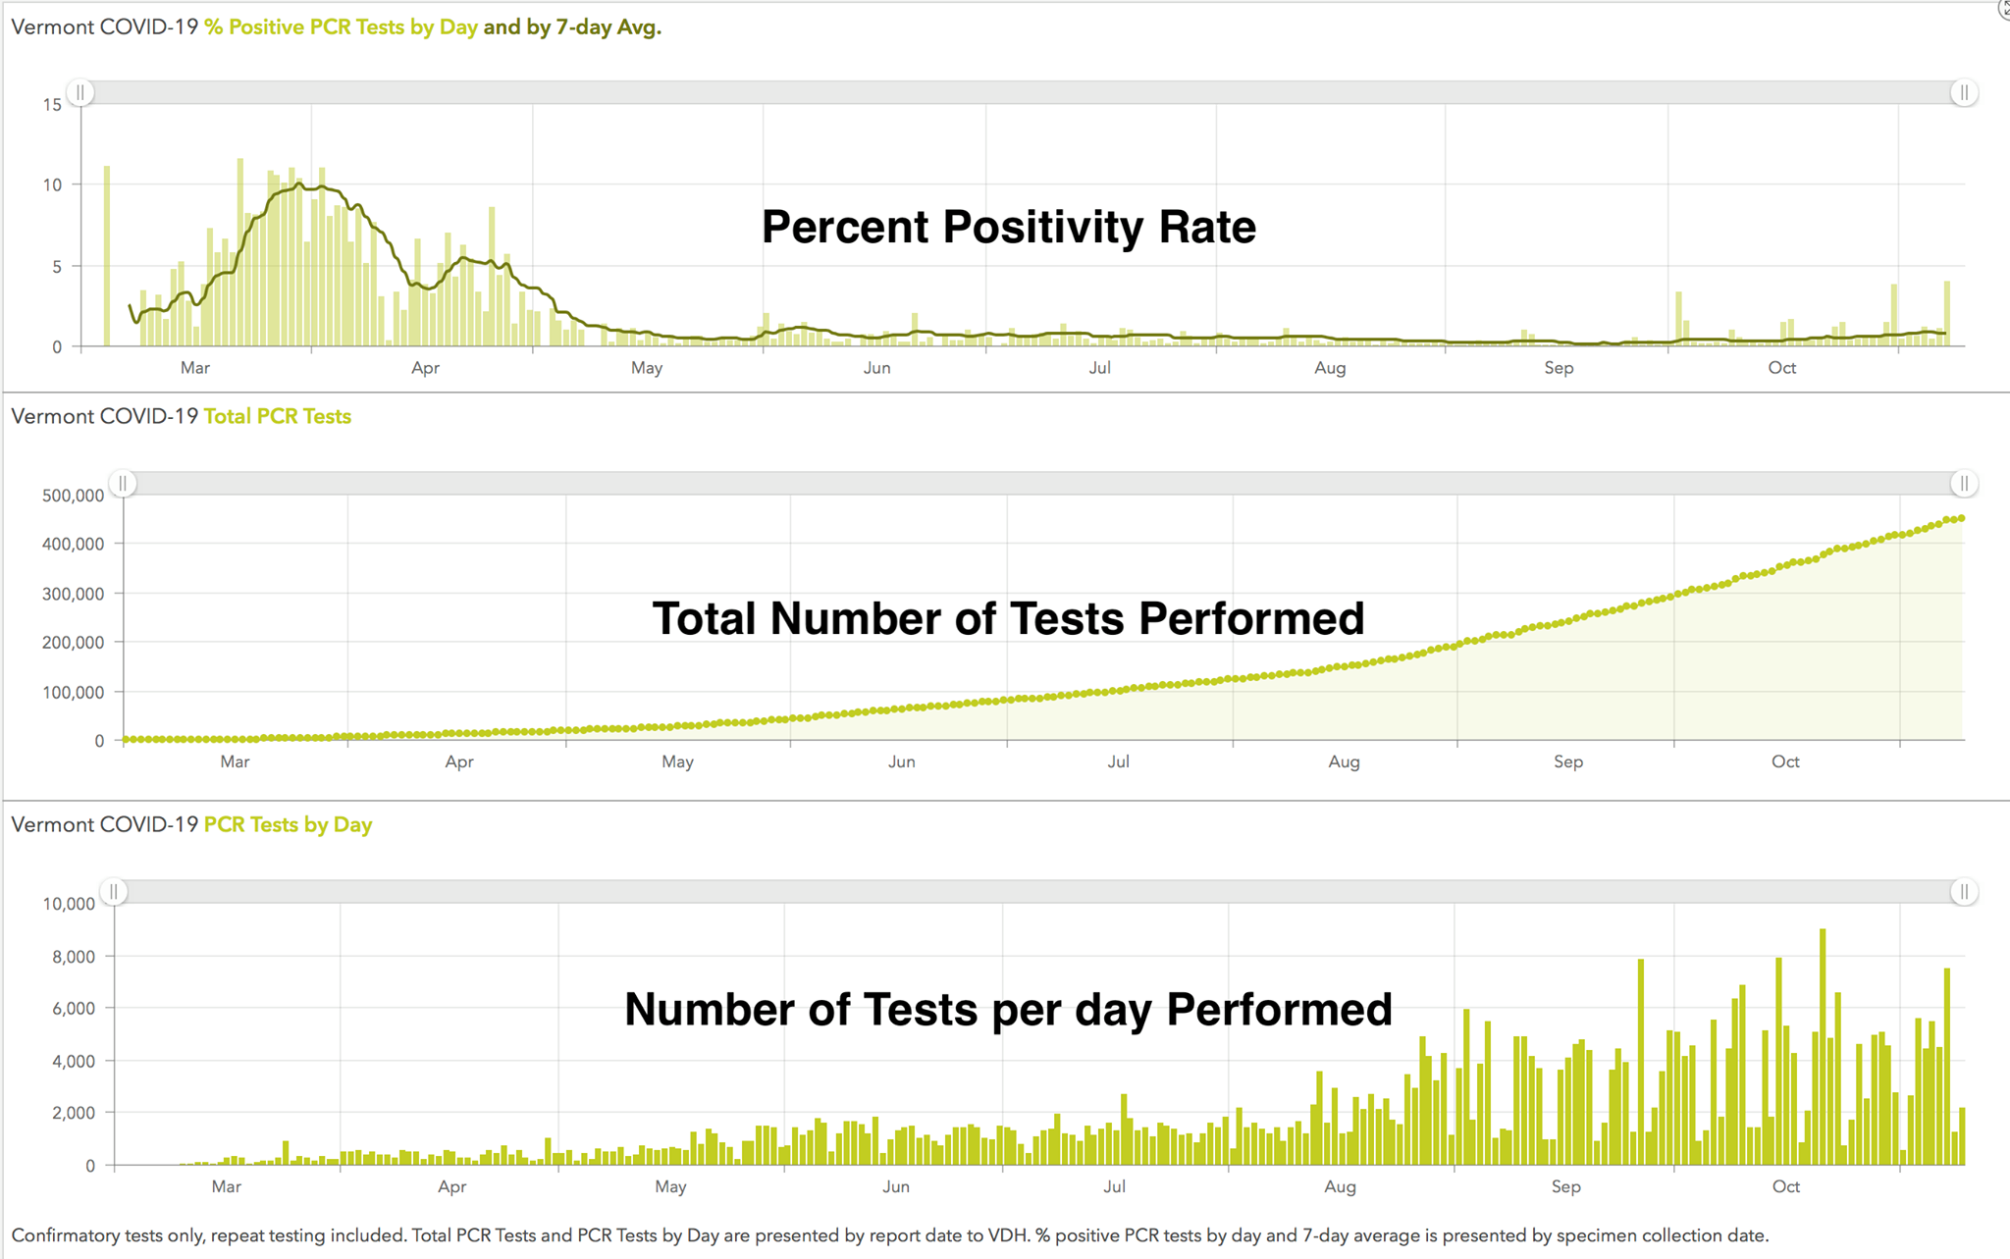Image resolution: width=2010 pixels, height=1259 pixels.
Task: Click right range handle of PCR Tests by Day chart
Action: click(x=1964, y=891)
